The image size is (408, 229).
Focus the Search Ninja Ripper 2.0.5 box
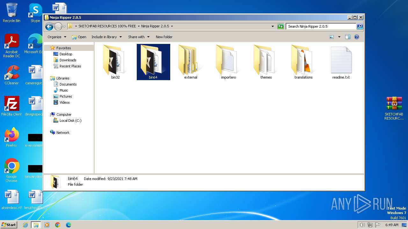(321, 26)
